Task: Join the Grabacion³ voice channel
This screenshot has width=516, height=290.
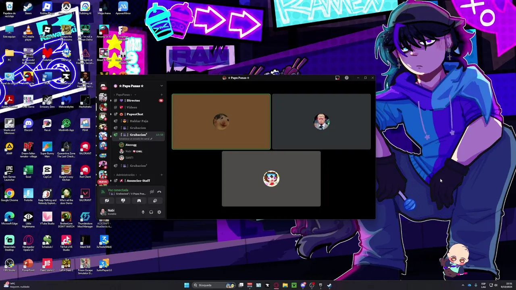Action: (138, 166)
